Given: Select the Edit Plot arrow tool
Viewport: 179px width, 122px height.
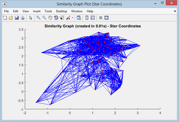Looking at the screenshot, I should (x=31, y=18).
